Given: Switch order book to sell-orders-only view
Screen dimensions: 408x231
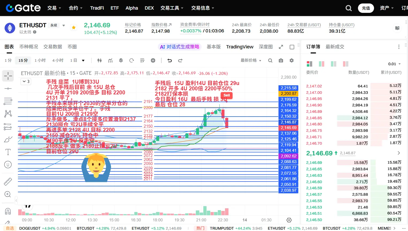Looking at the screenshot, I should coord(346,64).
